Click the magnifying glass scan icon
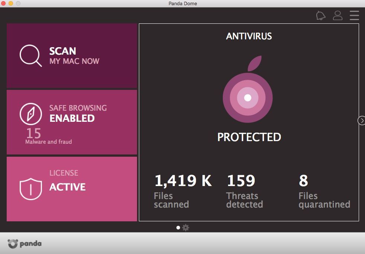Viewport: 365px width, 254px height. (x=31, y=55)
